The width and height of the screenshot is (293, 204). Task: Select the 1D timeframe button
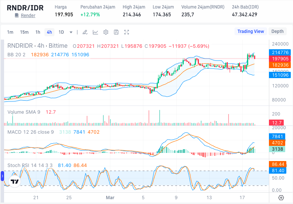61,32
